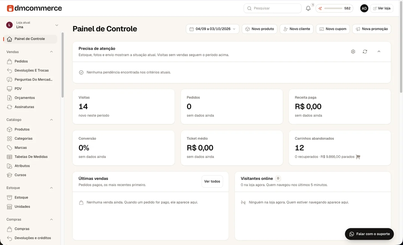Open Falar com o suporte chat
The height and width of the screenshot is (245, 403).
click(369, 234)
